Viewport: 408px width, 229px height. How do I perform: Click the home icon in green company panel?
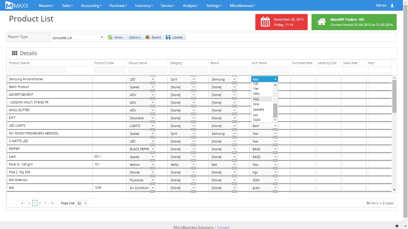click(x=321, y=22)
